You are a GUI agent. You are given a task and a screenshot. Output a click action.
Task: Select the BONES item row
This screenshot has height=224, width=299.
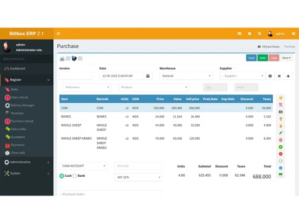coord(166,116)
